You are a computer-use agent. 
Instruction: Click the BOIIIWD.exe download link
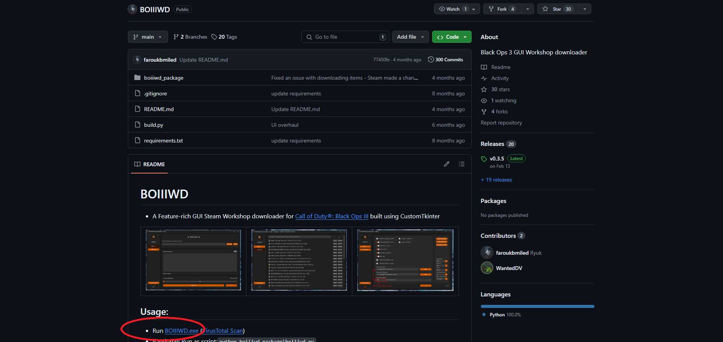click(182, 331)
